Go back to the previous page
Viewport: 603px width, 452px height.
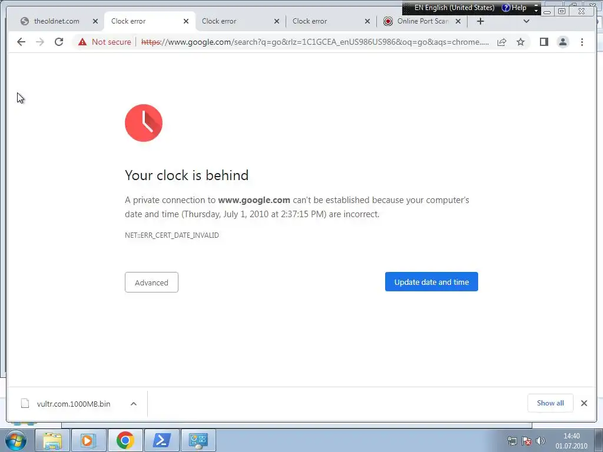tap(21, 42)
